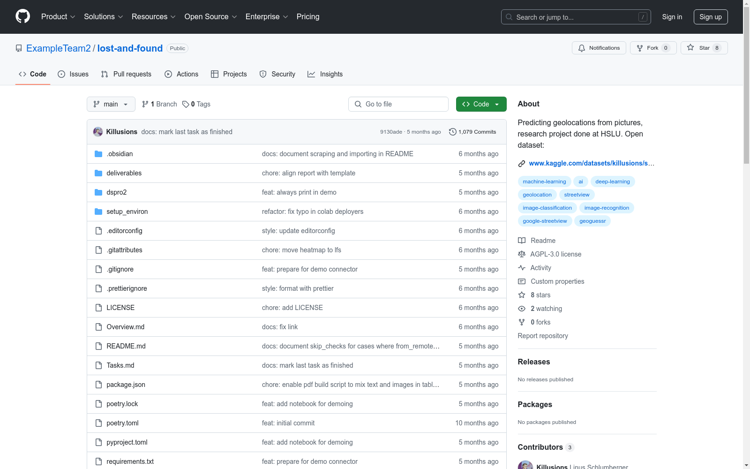This screenshot has width=750, height=469.
Task: Click the Contributors heading link
Action: click(x=546, y=447)
